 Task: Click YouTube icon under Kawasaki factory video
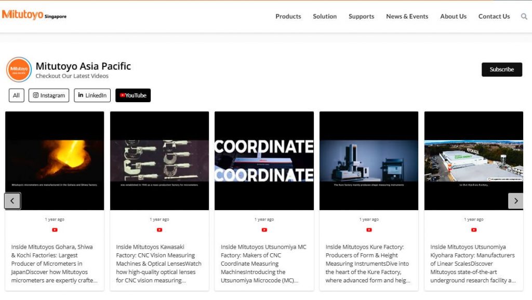(x=159, y=230)
